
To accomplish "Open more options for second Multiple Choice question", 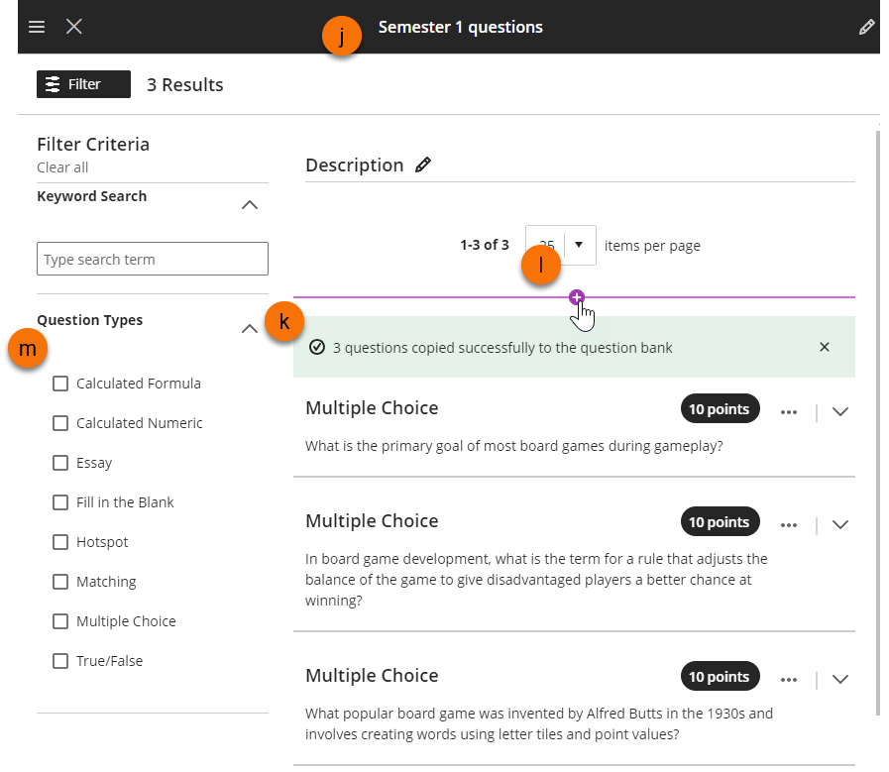I will [x=789, y=524].
